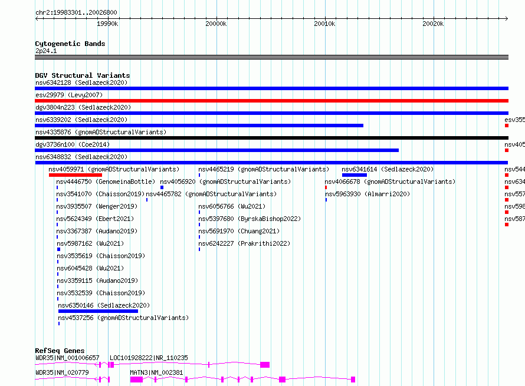Click MATN3|NM_002381 gene label

pyautogui.click(x=156, y=372)
